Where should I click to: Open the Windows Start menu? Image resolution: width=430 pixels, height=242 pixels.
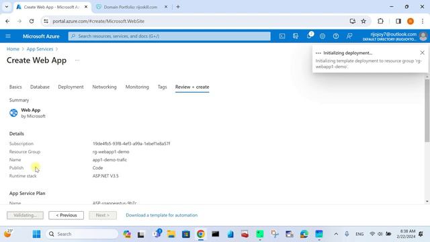pos(36,234)
